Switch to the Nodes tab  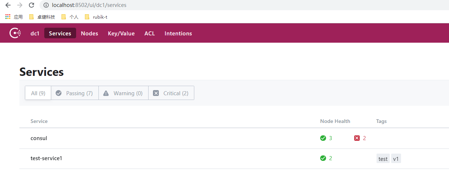pyautogui.click(x=90, y=33)
